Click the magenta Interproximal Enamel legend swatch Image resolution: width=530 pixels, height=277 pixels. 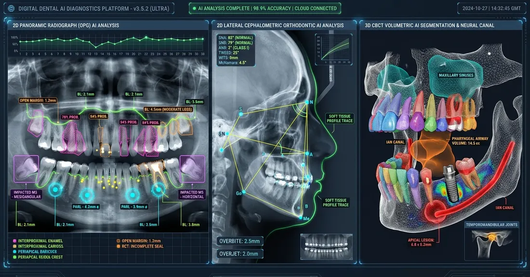pyautogui.click(x=14, y=241)
